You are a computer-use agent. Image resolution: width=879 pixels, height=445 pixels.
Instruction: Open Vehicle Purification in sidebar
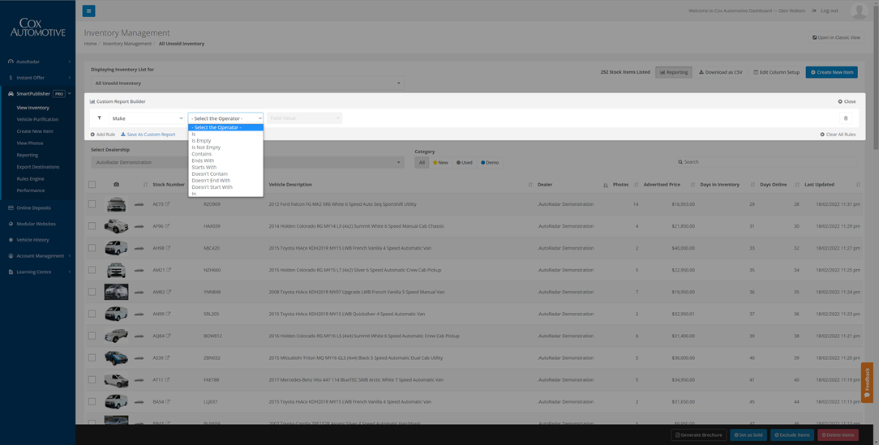(x=37, y=119)
